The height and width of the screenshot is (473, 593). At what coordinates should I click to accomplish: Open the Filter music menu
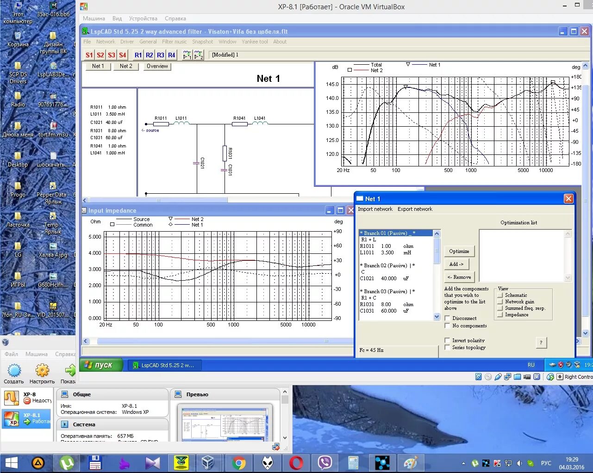pos(175,42)
